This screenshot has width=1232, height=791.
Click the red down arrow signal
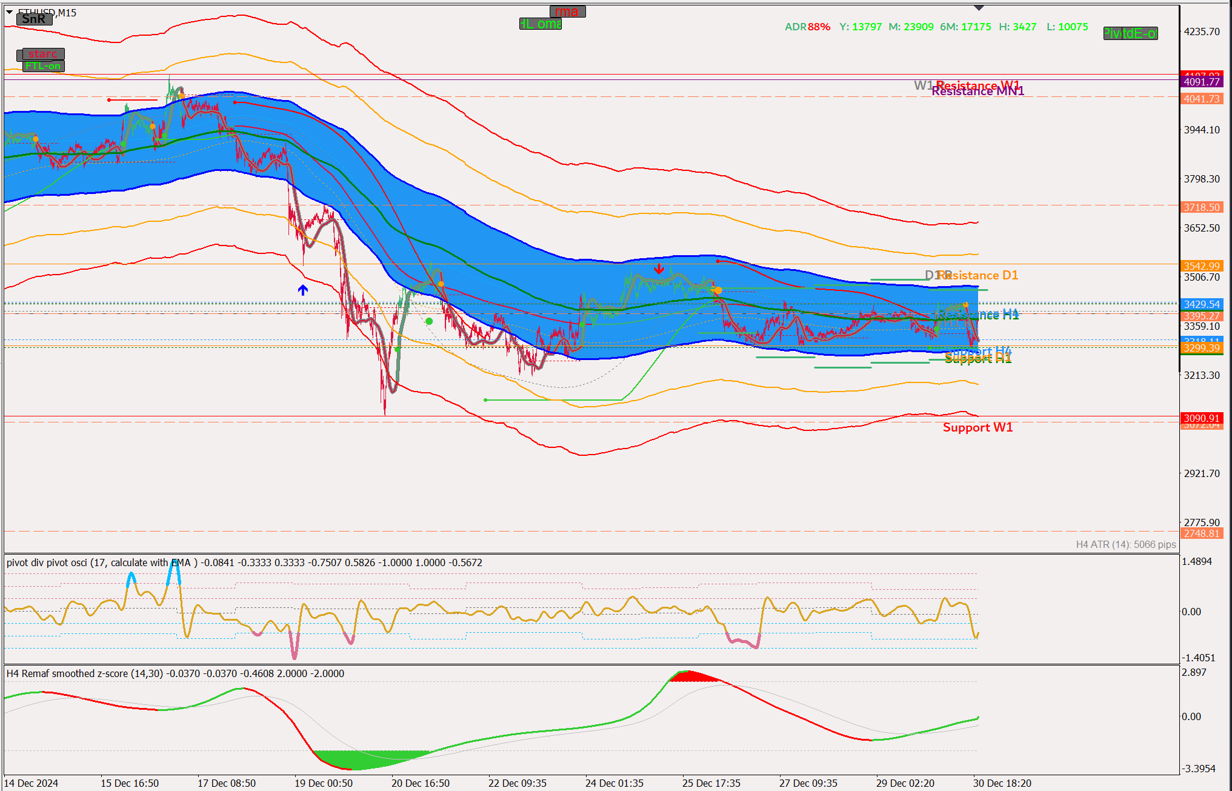tap(659, 269)
